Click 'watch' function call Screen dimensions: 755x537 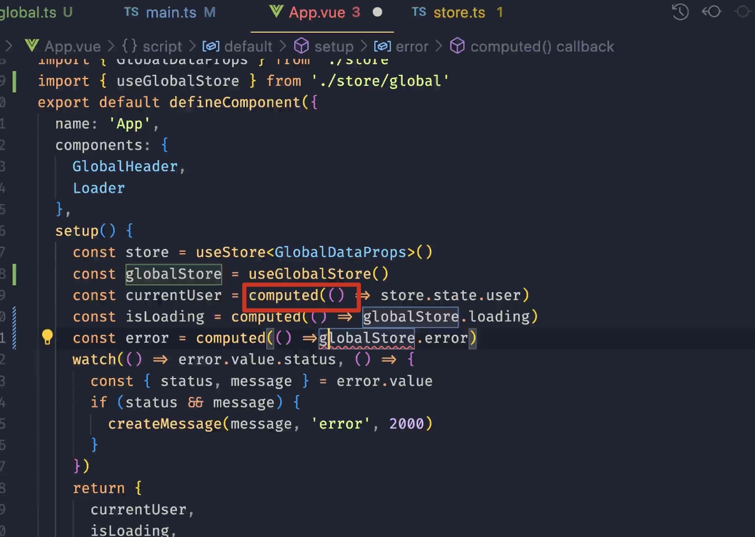[x=94, y=360]
